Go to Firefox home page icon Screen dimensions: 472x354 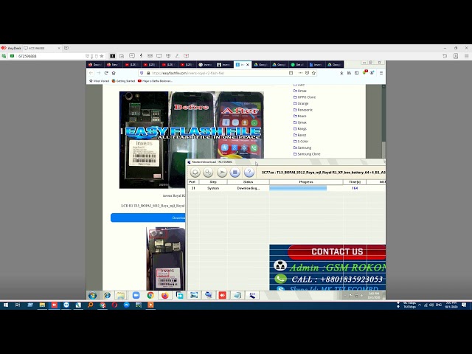click(x=114, y=73)
